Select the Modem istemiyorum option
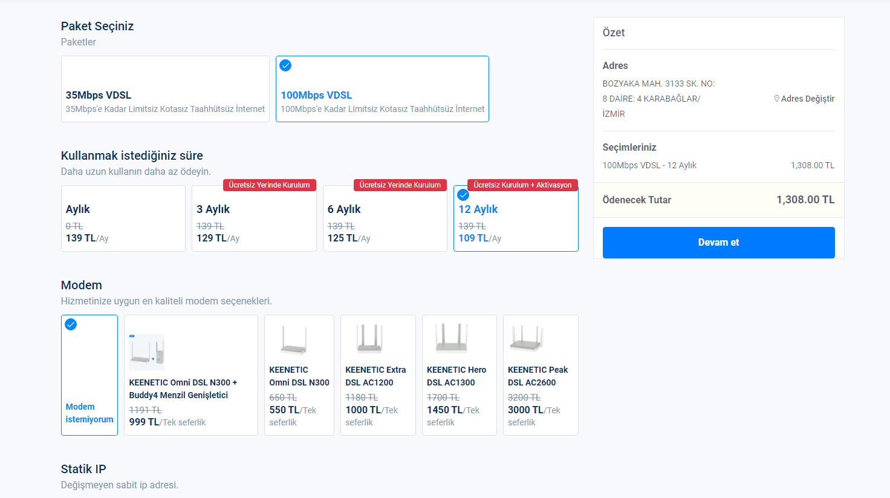This screenshot has width=890, height=498. point(89,375)
